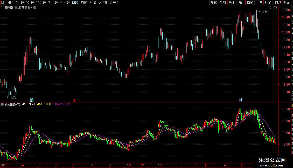Click the 标记 mark button
Screen dimensions: 293x168
click(x=268, y=2)
